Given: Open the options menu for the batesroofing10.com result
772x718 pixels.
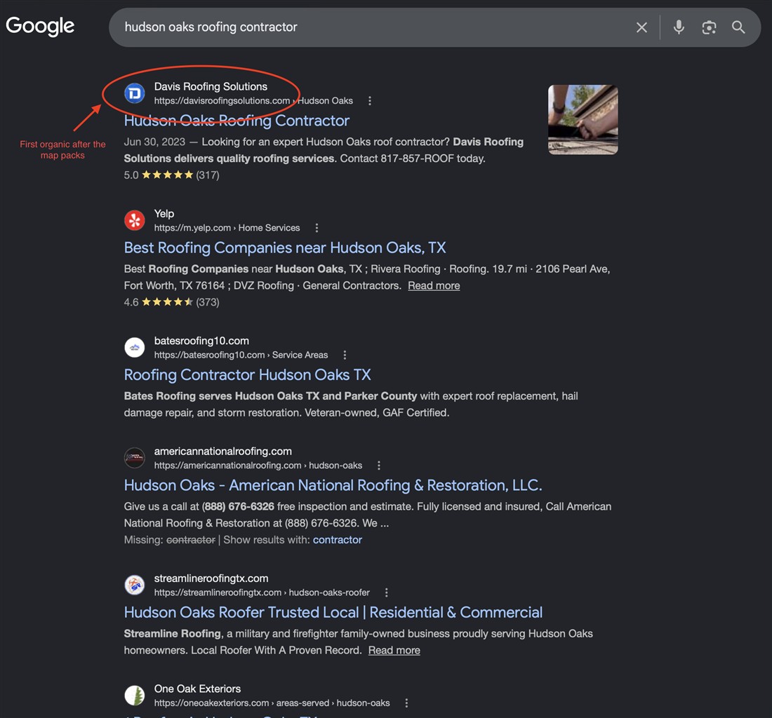Looking at the screenshot, I should pyautogui.click(x=345, y=355).
